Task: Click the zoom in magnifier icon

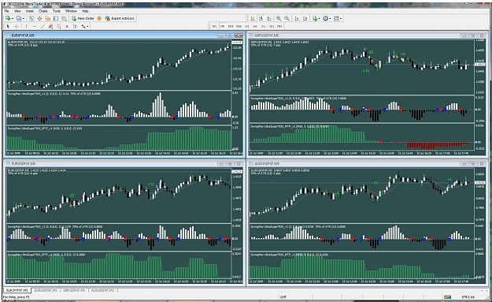Action: [x=279, y=19]
